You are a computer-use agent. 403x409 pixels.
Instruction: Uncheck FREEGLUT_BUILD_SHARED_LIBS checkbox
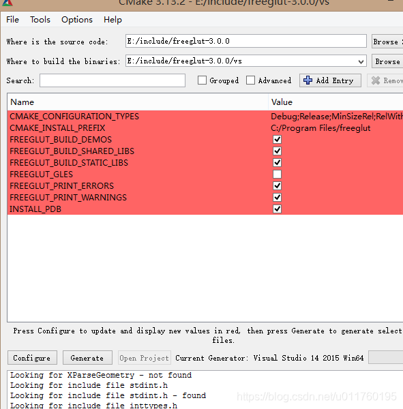click(277, 151)
